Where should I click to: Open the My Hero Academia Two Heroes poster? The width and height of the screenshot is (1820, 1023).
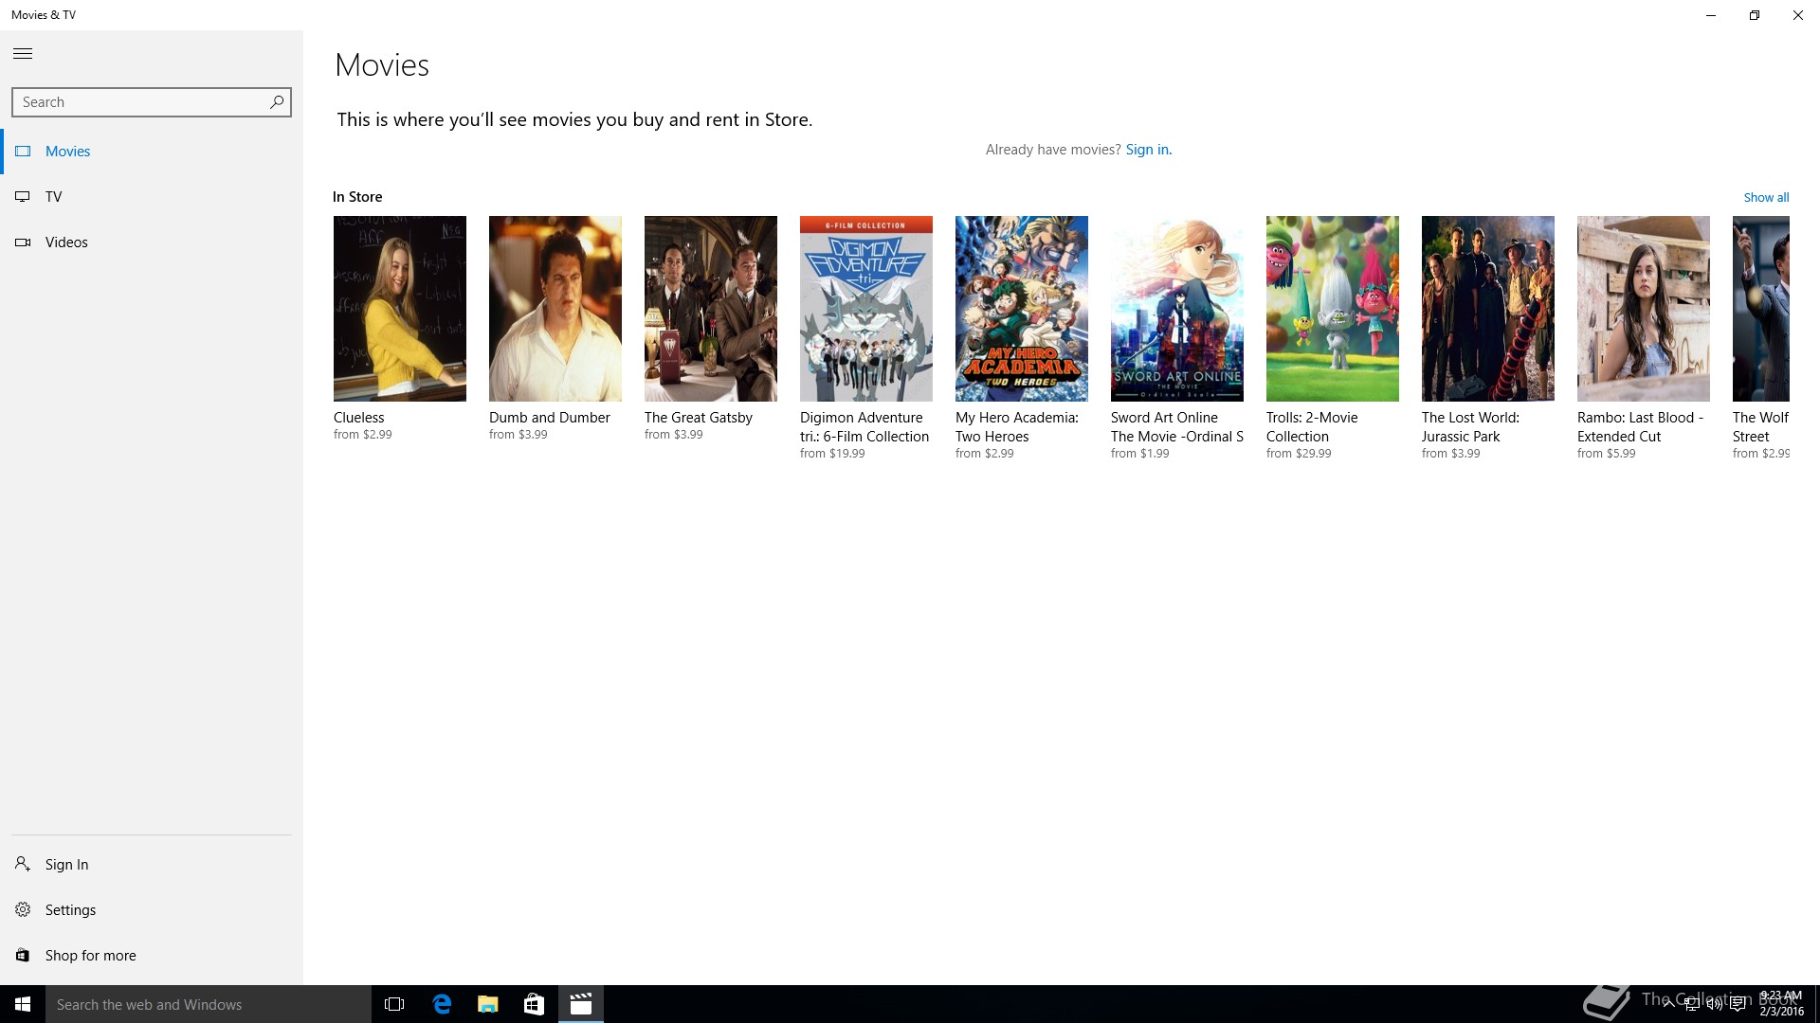pos(1021,308)
